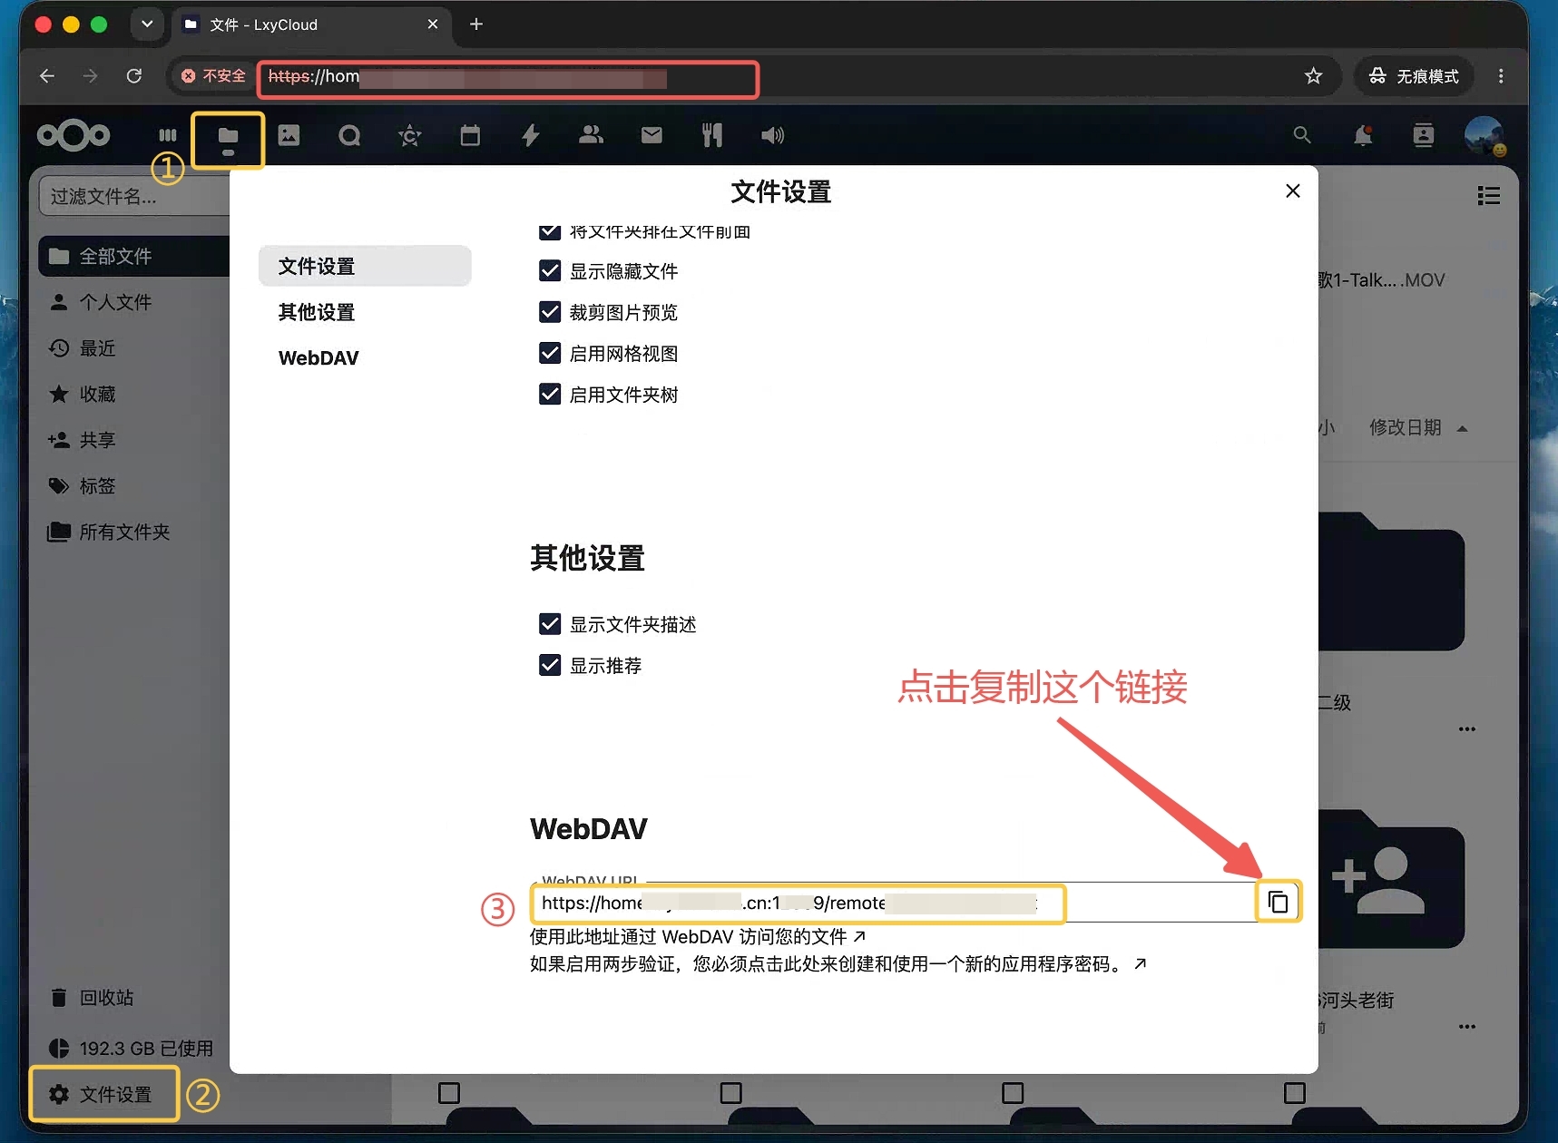Copy the WebDAV URL with copy icon
Screen dimensions: 1558x1143
tap(1279, 902)
